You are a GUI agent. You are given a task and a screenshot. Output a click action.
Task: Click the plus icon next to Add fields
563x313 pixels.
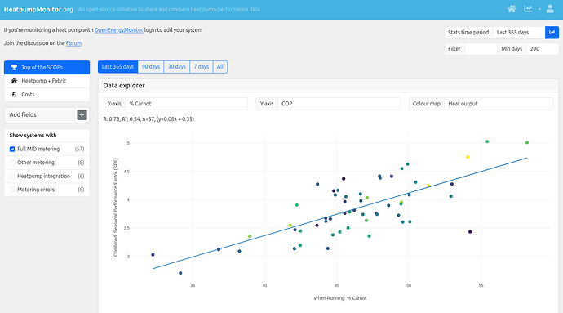(x=82, y=114)
